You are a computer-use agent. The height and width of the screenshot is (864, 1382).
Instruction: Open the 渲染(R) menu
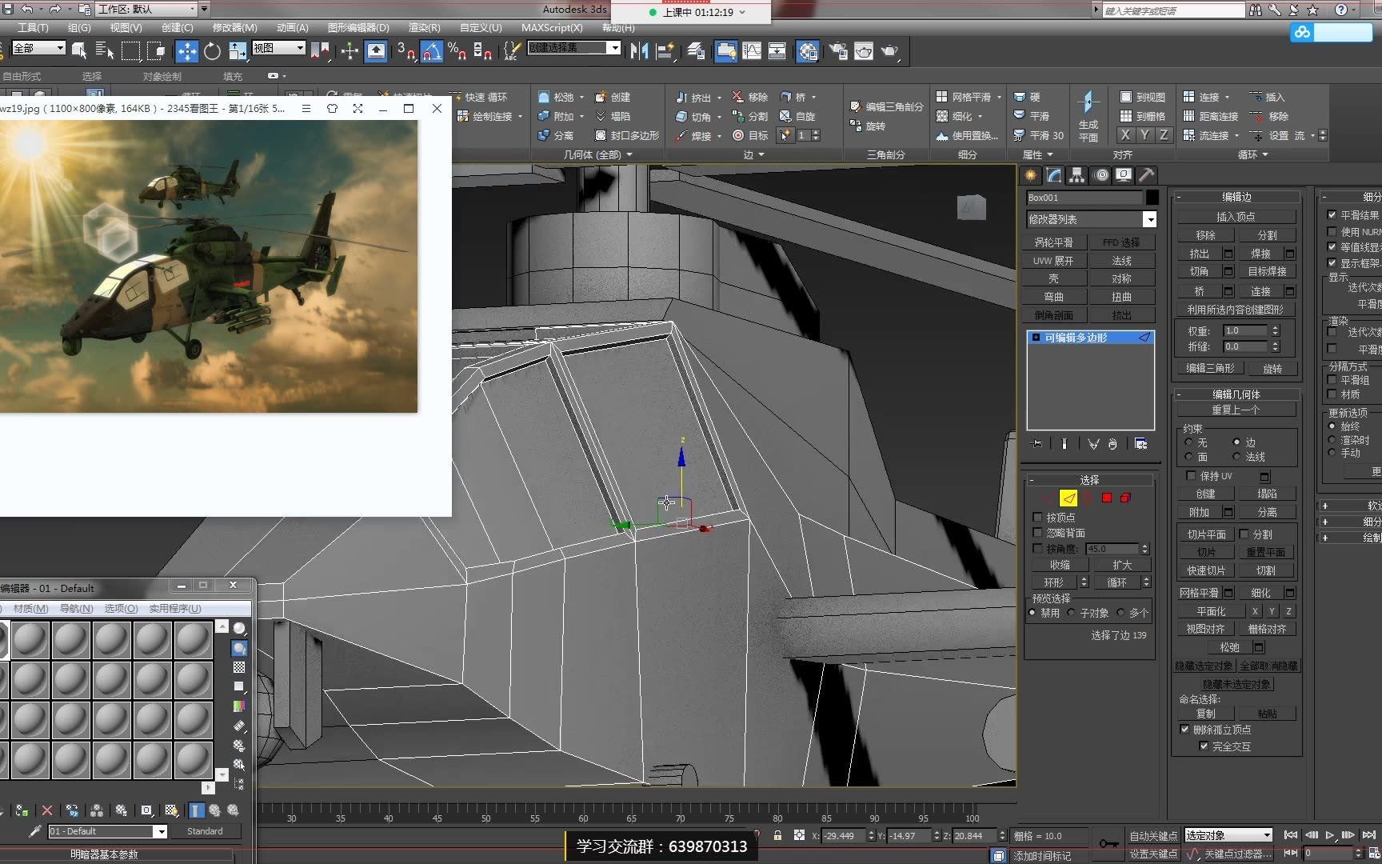pos(424,27)
